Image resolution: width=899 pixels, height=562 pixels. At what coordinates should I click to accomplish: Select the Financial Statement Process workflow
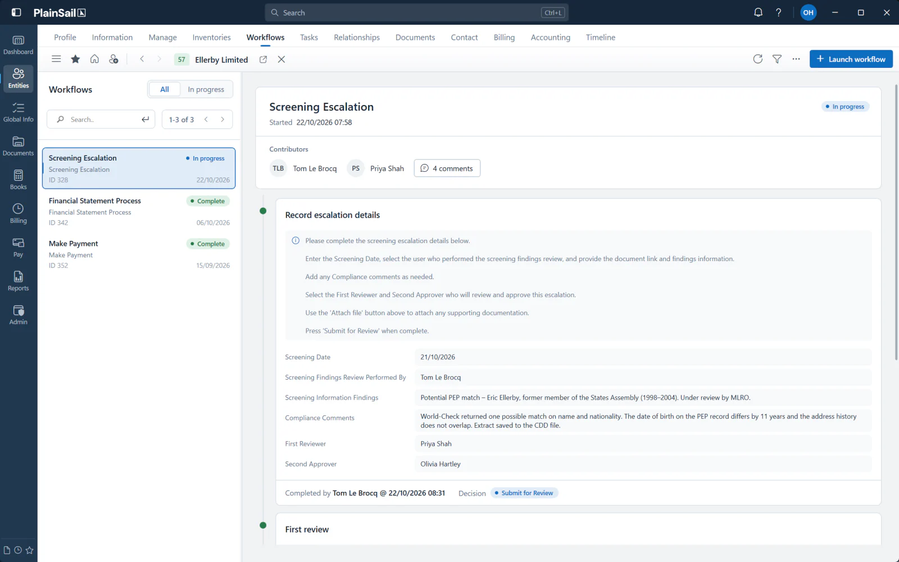[139, 212]
